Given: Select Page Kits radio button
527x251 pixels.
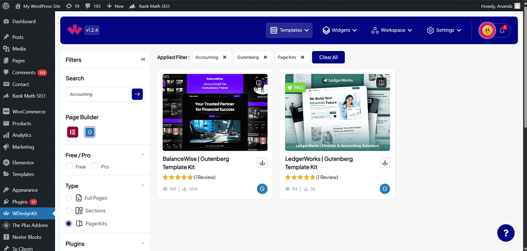Looking at the screenshot, I should [69, 223].
